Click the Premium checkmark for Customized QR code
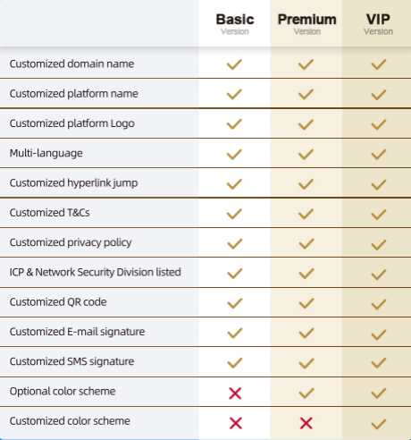 coord(306,303)
